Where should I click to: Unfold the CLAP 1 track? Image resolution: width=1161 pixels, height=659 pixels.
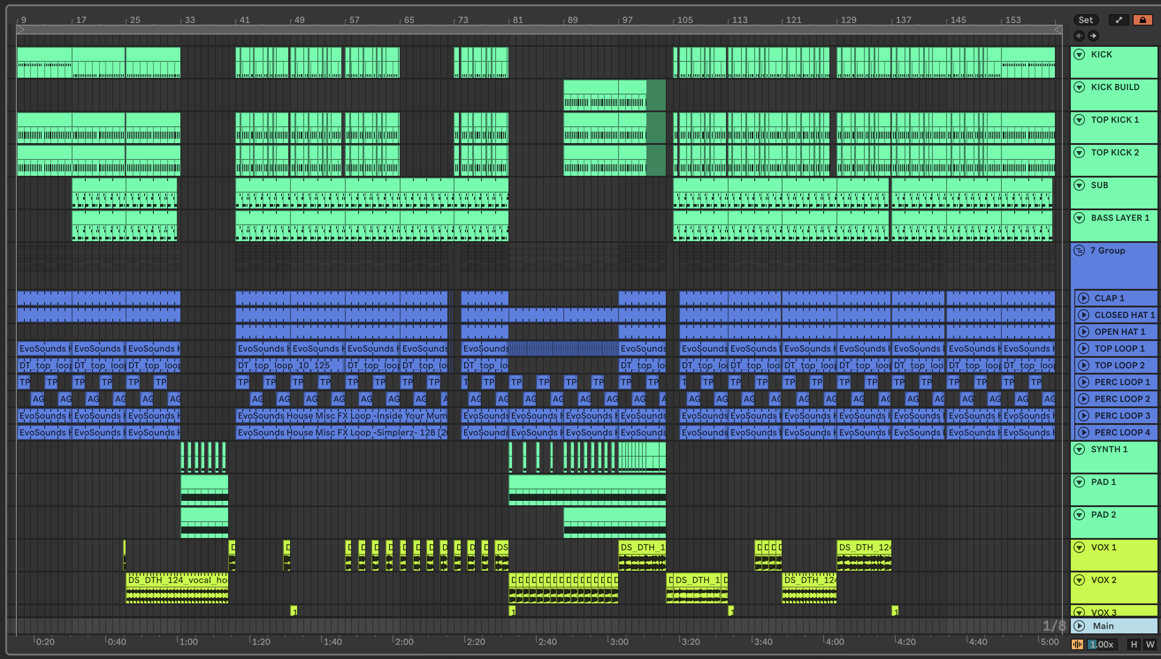[x=1084, y=298]
